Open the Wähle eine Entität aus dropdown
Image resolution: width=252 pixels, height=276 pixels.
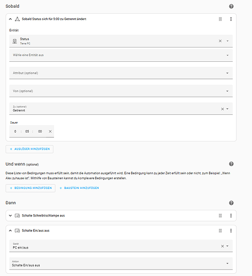pos(121,55)
